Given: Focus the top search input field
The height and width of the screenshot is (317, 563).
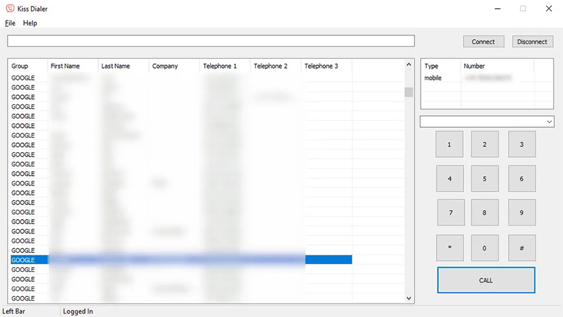Looking at the screenshot, I should [x=211, y=41].
